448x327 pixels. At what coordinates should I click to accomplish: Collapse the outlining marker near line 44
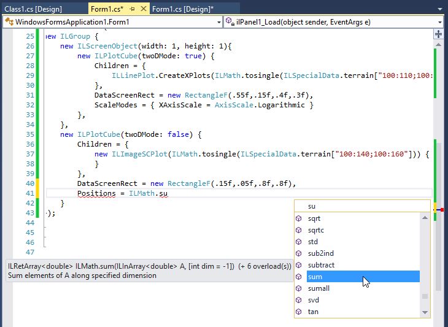coord(45,227)
